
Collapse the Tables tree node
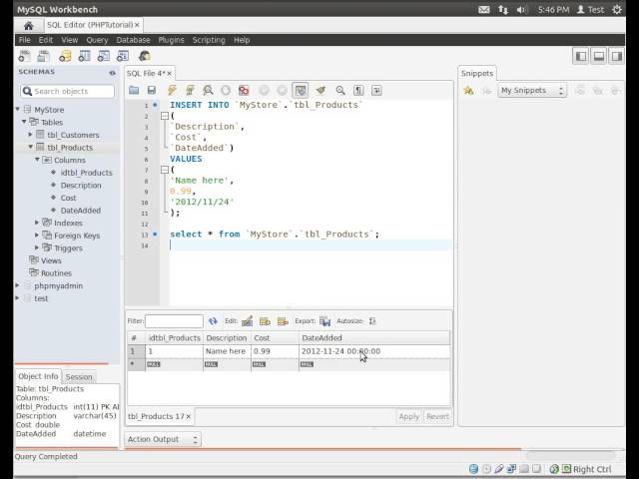coord(24,122)
